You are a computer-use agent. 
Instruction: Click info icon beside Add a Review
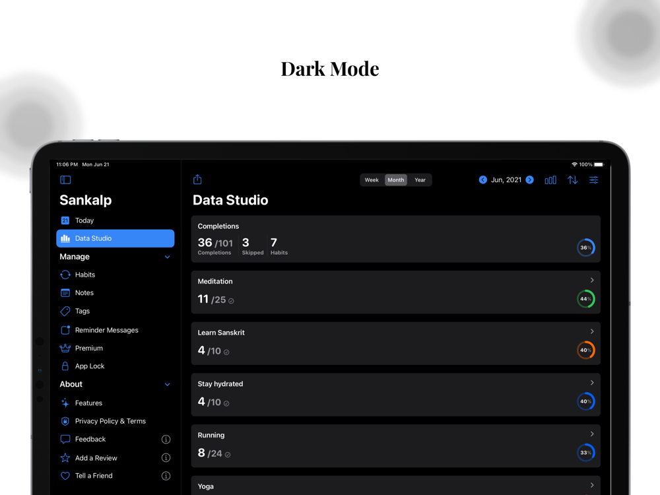166,457
